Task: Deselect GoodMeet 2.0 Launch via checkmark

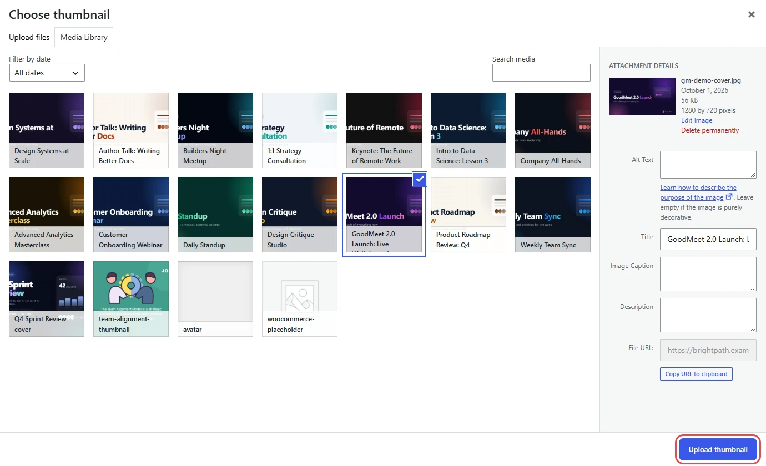Action: click(420, 179)
